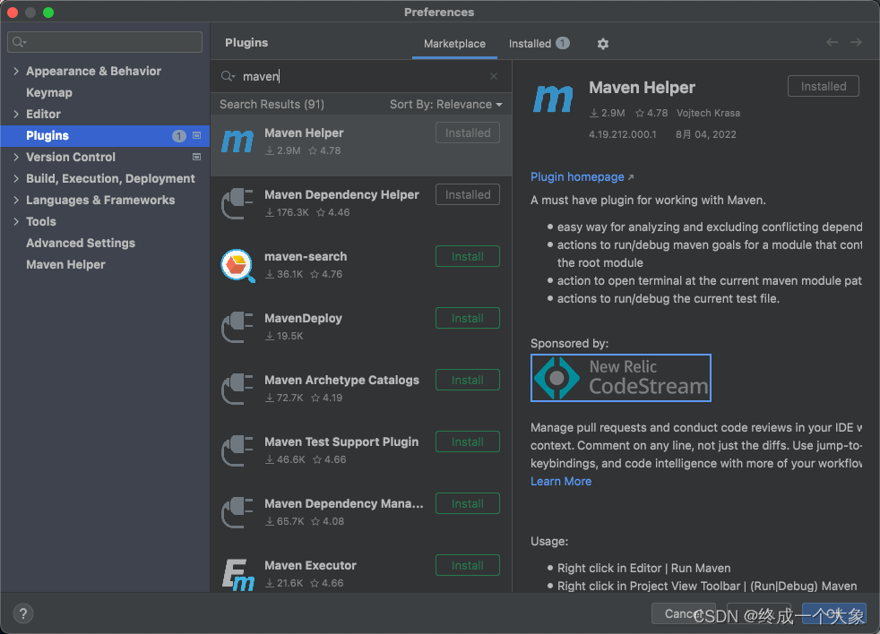Install the Maven Dependency Manager plugin
880x634 pixels.
[468, 503]
